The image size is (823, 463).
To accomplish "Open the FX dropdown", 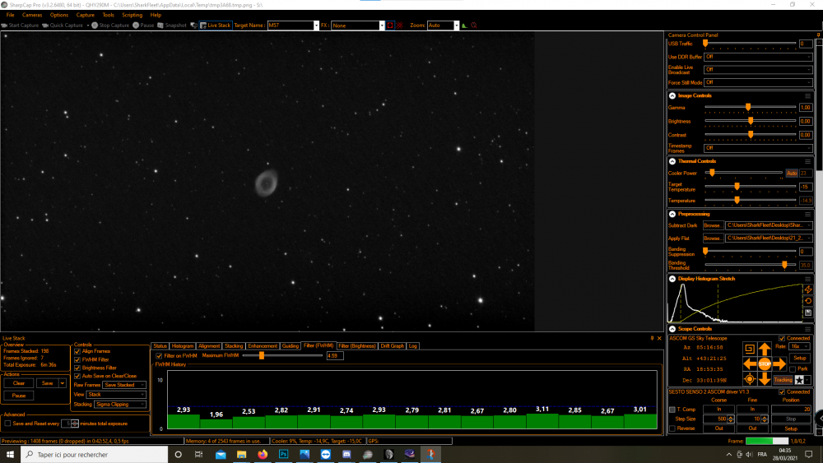I will click(382, 25).
